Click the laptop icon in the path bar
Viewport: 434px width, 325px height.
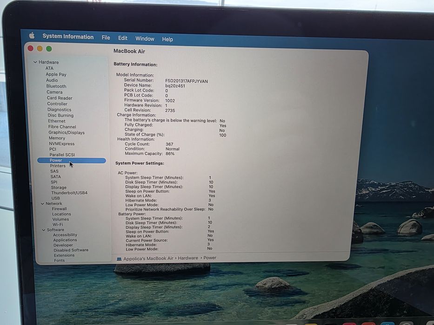119,259
